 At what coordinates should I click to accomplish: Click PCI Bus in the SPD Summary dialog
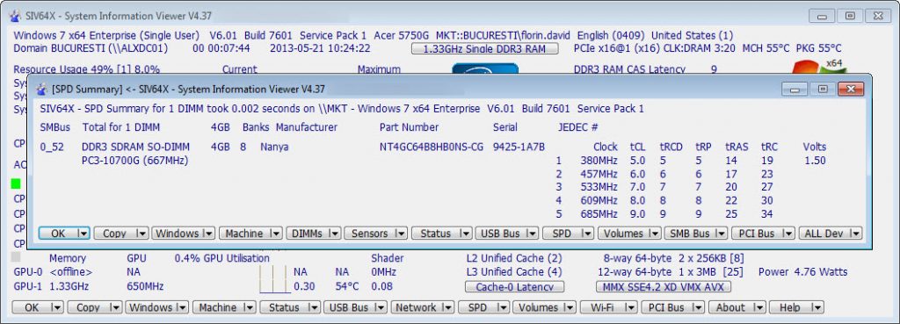click(x=764, y=234)
